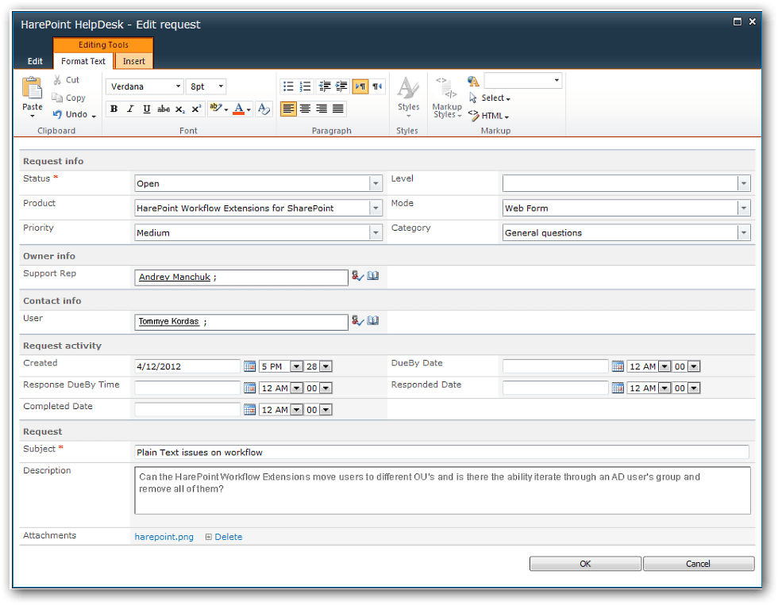Screen dimensions: 778x605
Task: Click the Clear Formatting icon
Action: tap(264, 109)
